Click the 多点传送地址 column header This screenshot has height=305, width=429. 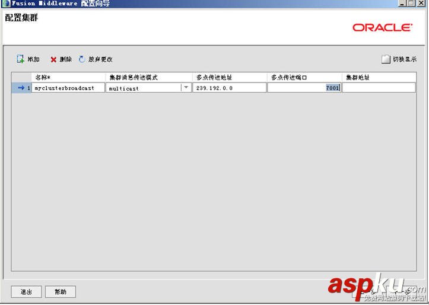tap(230, 77)
